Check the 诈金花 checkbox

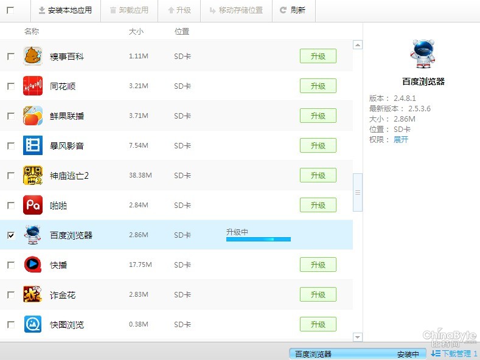(11, 294)
